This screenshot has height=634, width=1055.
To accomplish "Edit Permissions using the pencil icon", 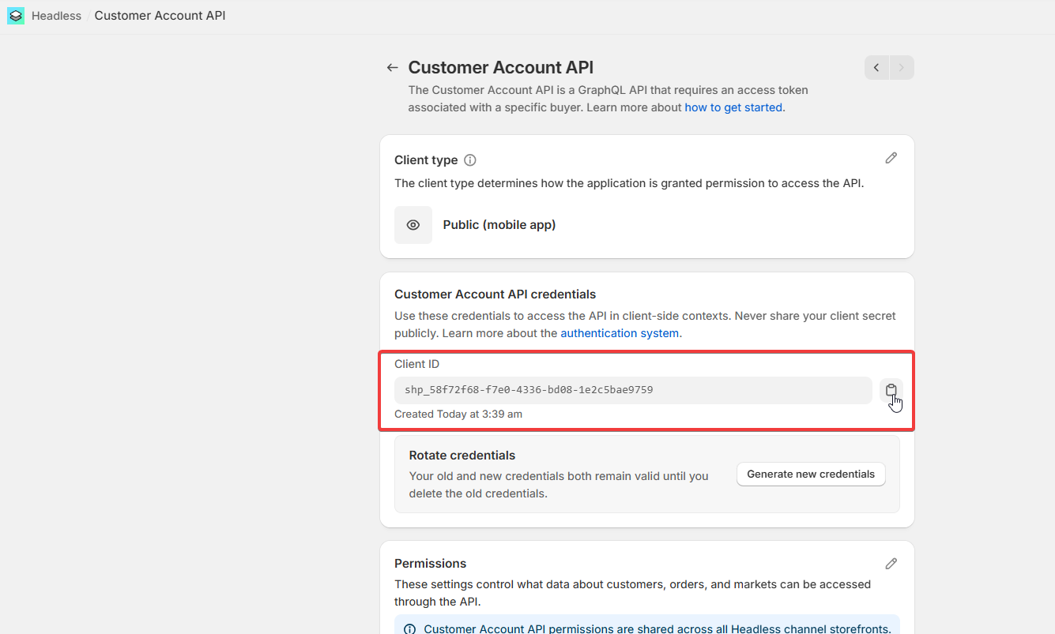I will [891, 564].
